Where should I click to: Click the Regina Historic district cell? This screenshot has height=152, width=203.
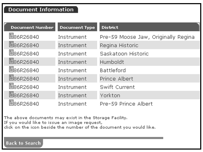coord(149,45)
